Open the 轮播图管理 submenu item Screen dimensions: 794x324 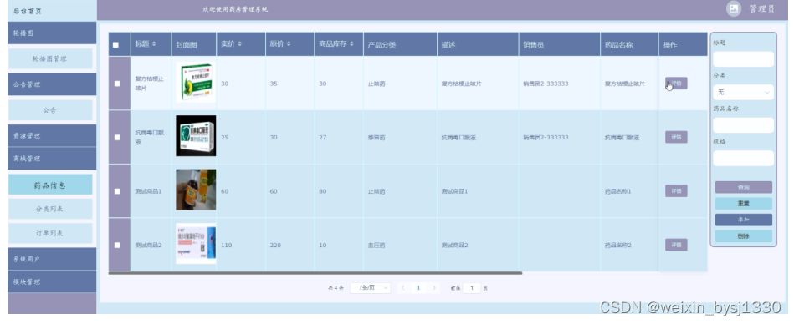(50, 58)
